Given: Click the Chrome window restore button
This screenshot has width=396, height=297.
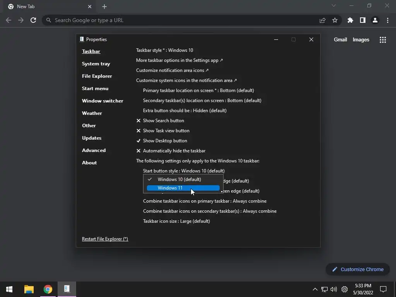Looking at the screenshot, I should (369, 5).
